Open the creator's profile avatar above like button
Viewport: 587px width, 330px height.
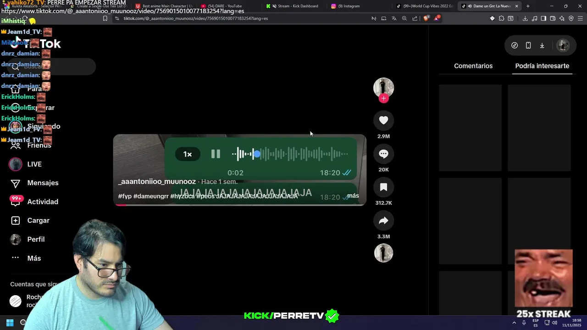pyautogui.click(x=383, y=87)
